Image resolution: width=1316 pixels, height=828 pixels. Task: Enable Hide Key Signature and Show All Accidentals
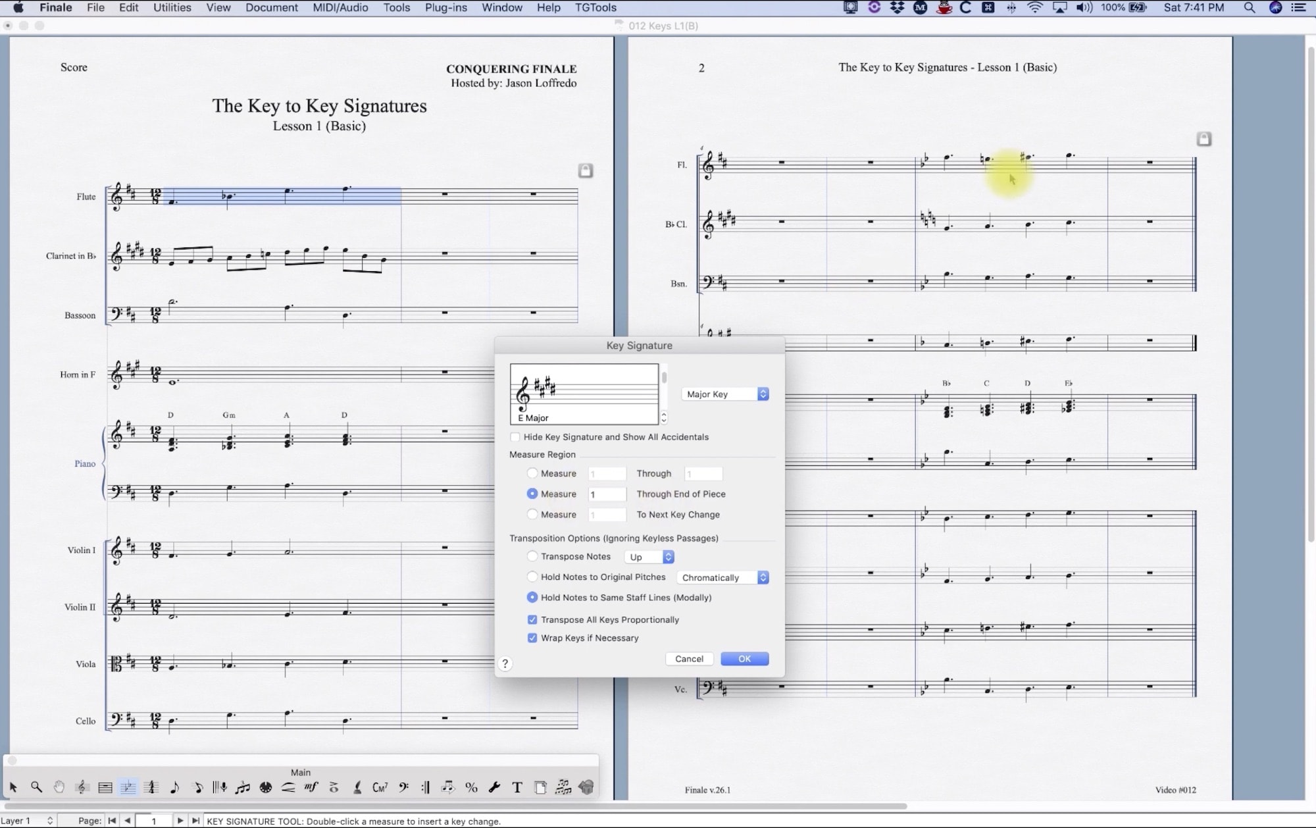pyautogui.click(x=515, y=437)
